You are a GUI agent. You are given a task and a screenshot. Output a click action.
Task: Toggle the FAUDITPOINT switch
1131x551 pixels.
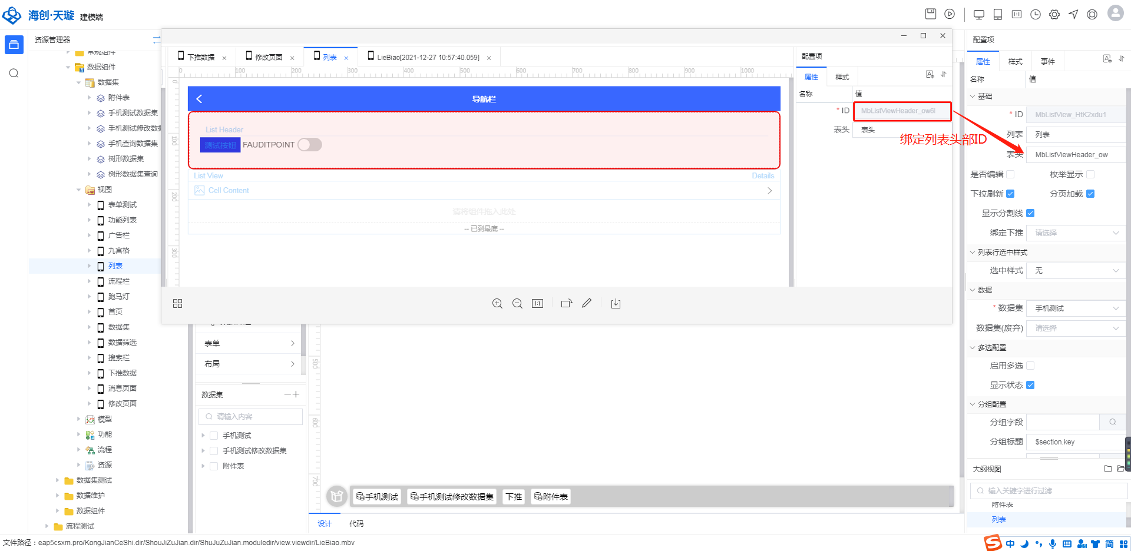(x=309, y=145)
